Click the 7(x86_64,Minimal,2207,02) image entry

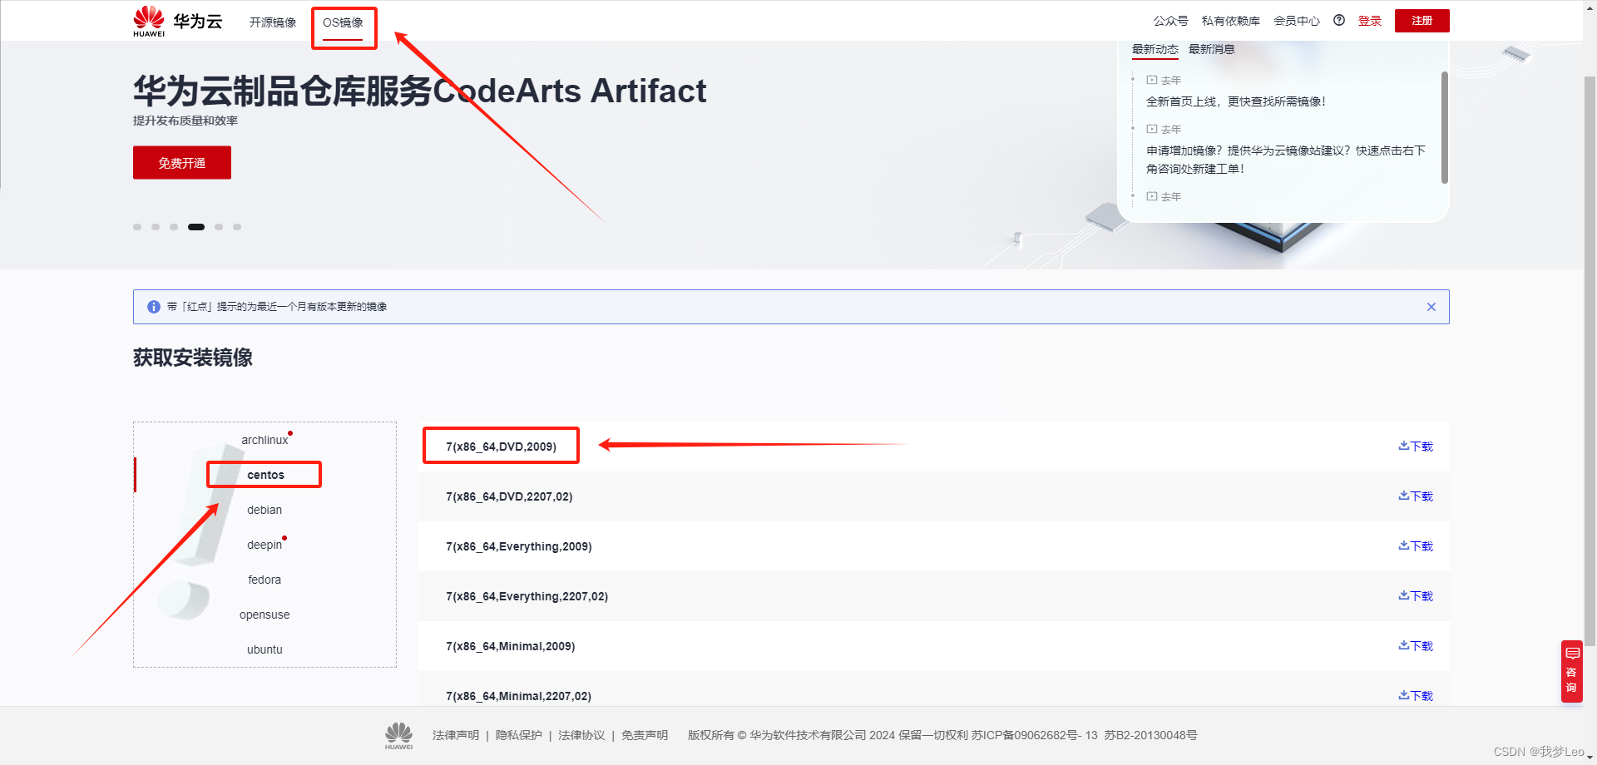point(519,696)
